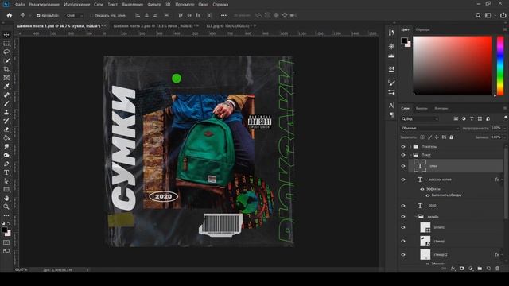Image resolution: width=509 pixels, height=286 pixels.
Task: Click the Home icon in options bar
Action: (10, 15)
